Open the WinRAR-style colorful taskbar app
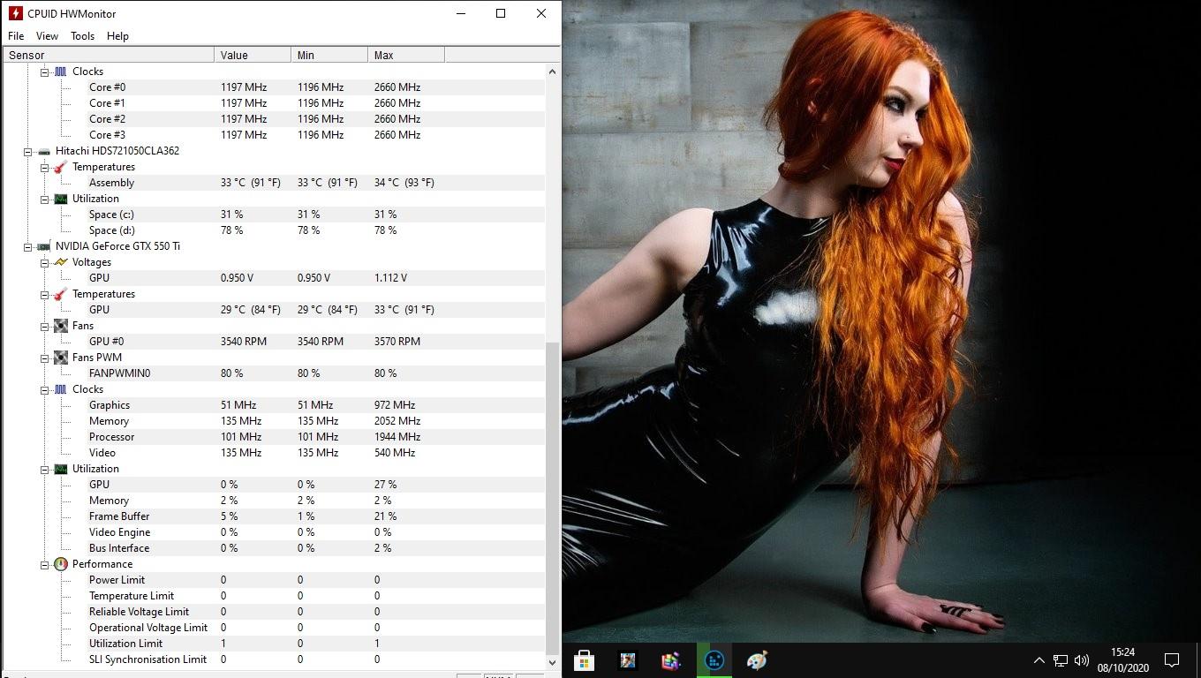This screenshot has height=678, width=1201. point(671,660)
